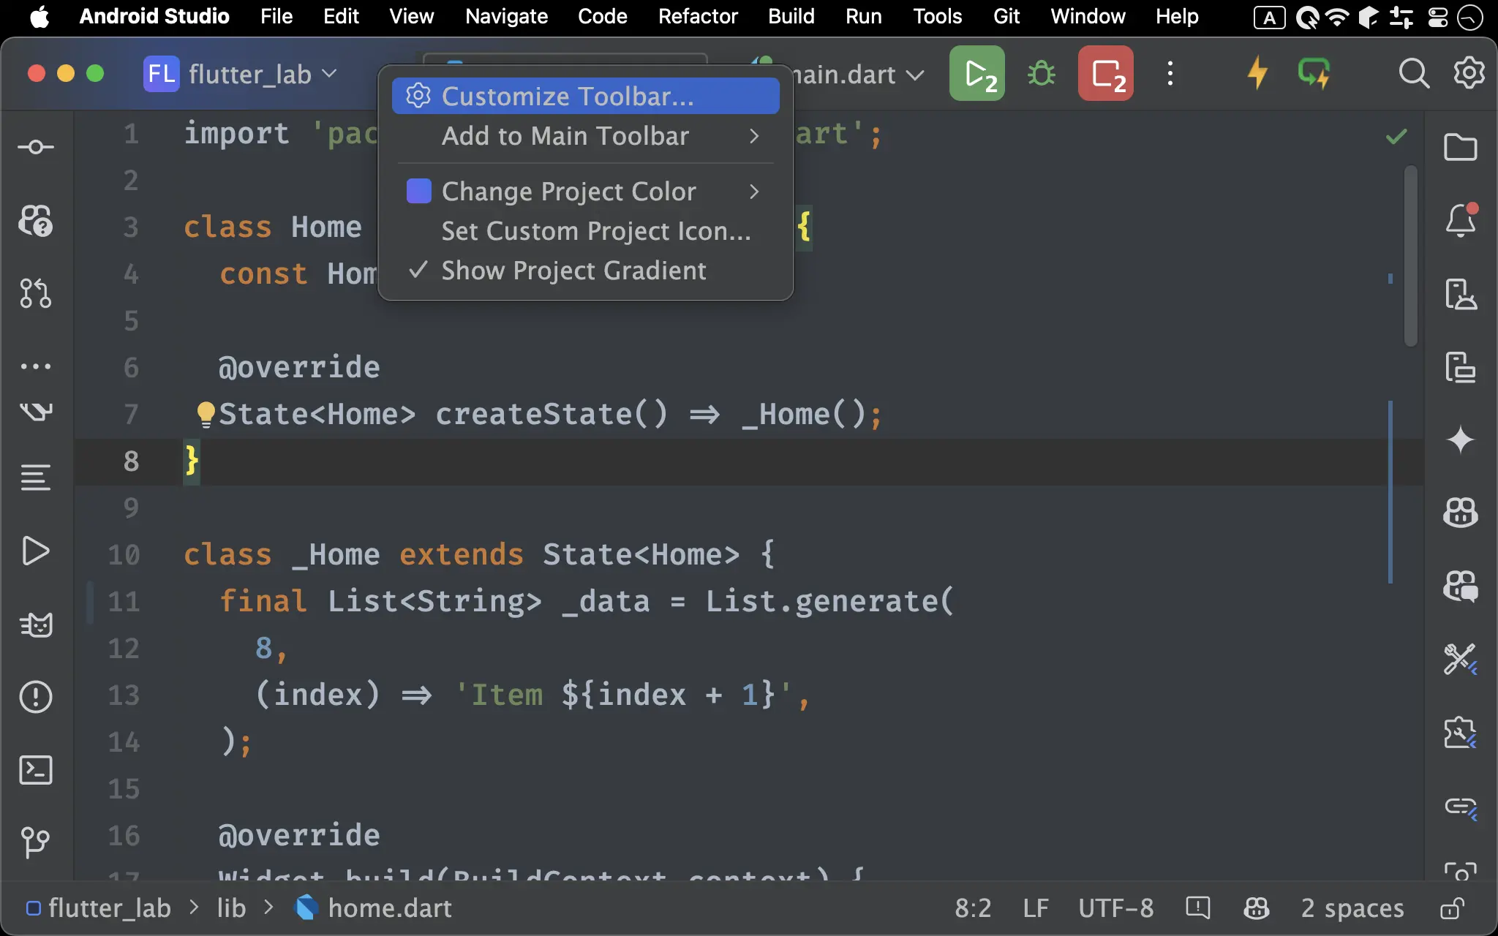Change the LF line separator

click(x=1036, y=908)
